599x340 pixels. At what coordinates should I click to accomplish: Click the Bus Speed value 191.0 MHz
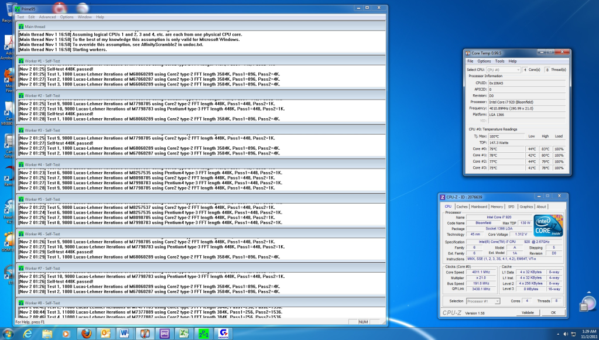[481, 283]
